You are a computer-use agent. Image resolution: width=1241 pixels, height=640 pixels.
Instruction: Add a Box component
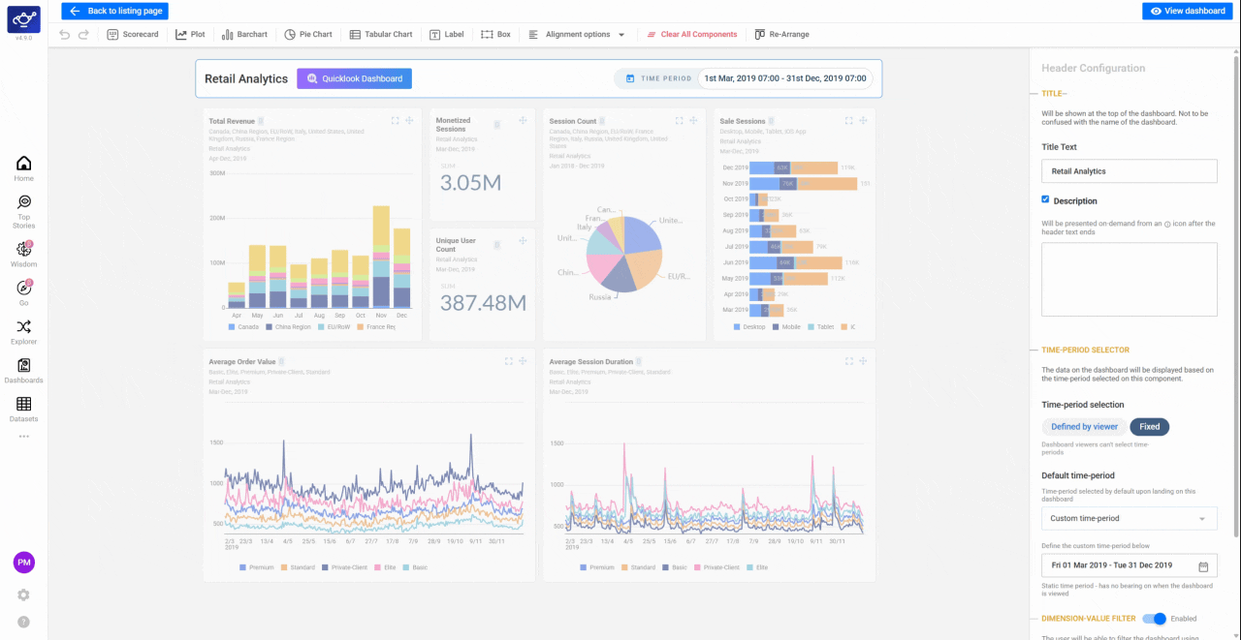tap(495, 34)
